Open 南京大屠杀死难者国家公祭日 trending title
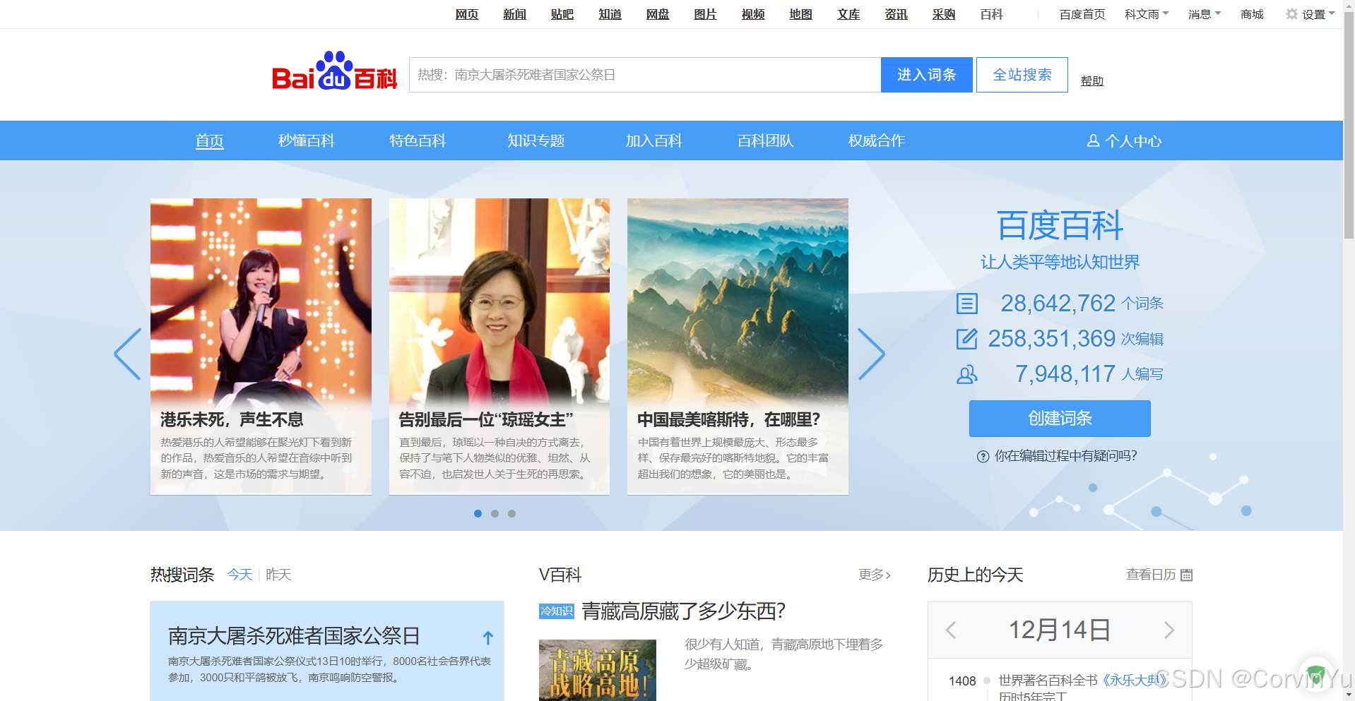 point(294,636)
